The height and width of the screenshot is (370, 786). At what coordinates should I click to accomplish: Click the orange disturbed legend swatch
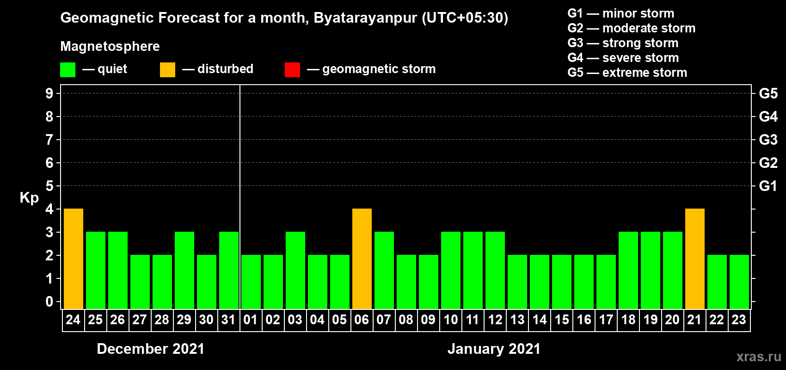tap(168, 70)
